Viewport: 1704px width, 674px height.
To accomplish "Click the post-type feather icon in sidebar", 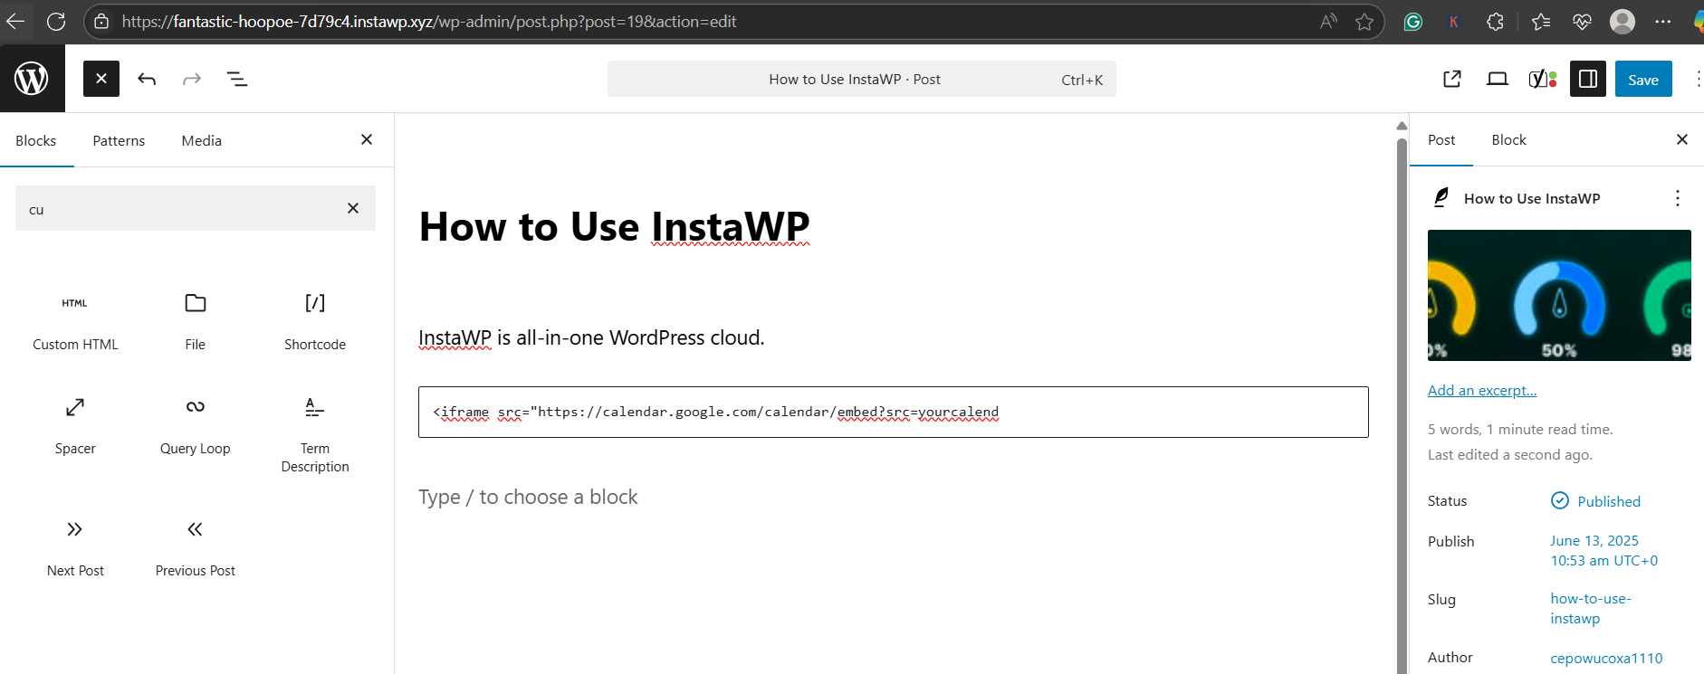I will 1441,197.
